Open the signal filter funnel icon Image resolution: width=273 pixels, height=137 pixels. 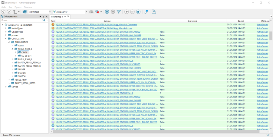[119, 12]
